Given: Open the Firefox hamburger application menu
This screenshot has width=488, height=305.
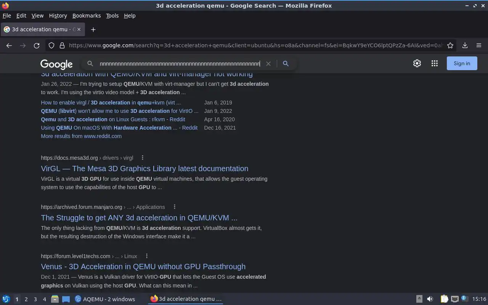Looking at the screenshot, I should (479, 45).
